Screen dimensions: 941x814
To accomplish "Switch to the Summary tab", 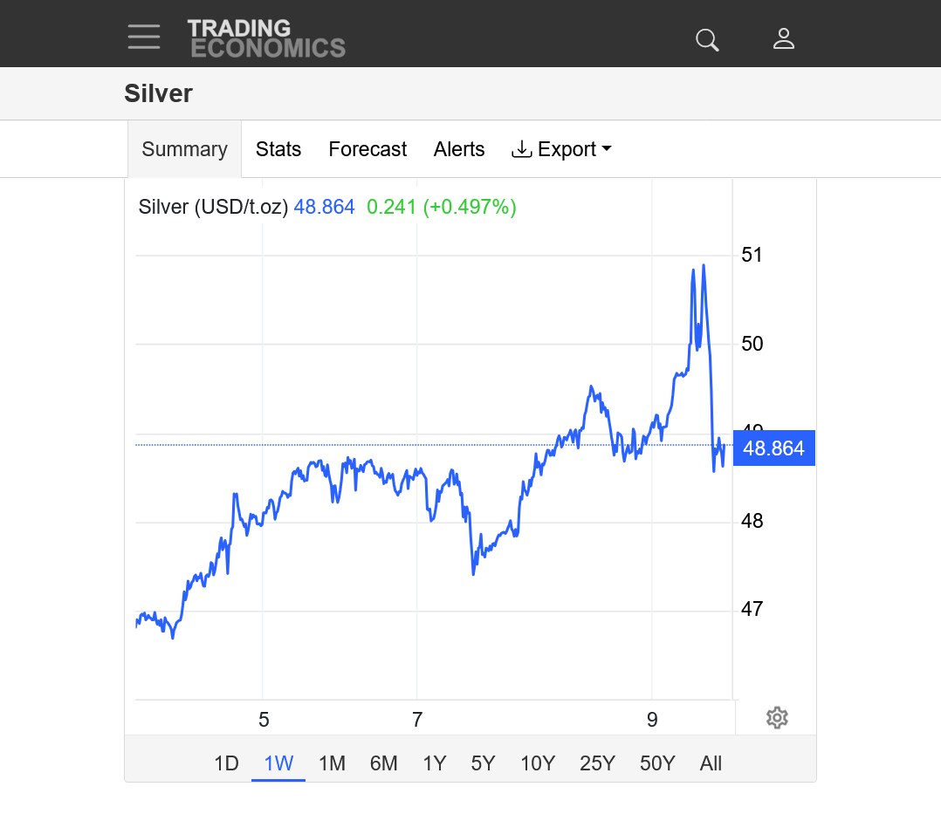I will tap(184, 149).
